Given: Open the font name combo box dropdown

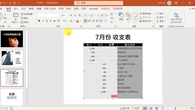Looking at the screenshot, I should click(60, 15).
